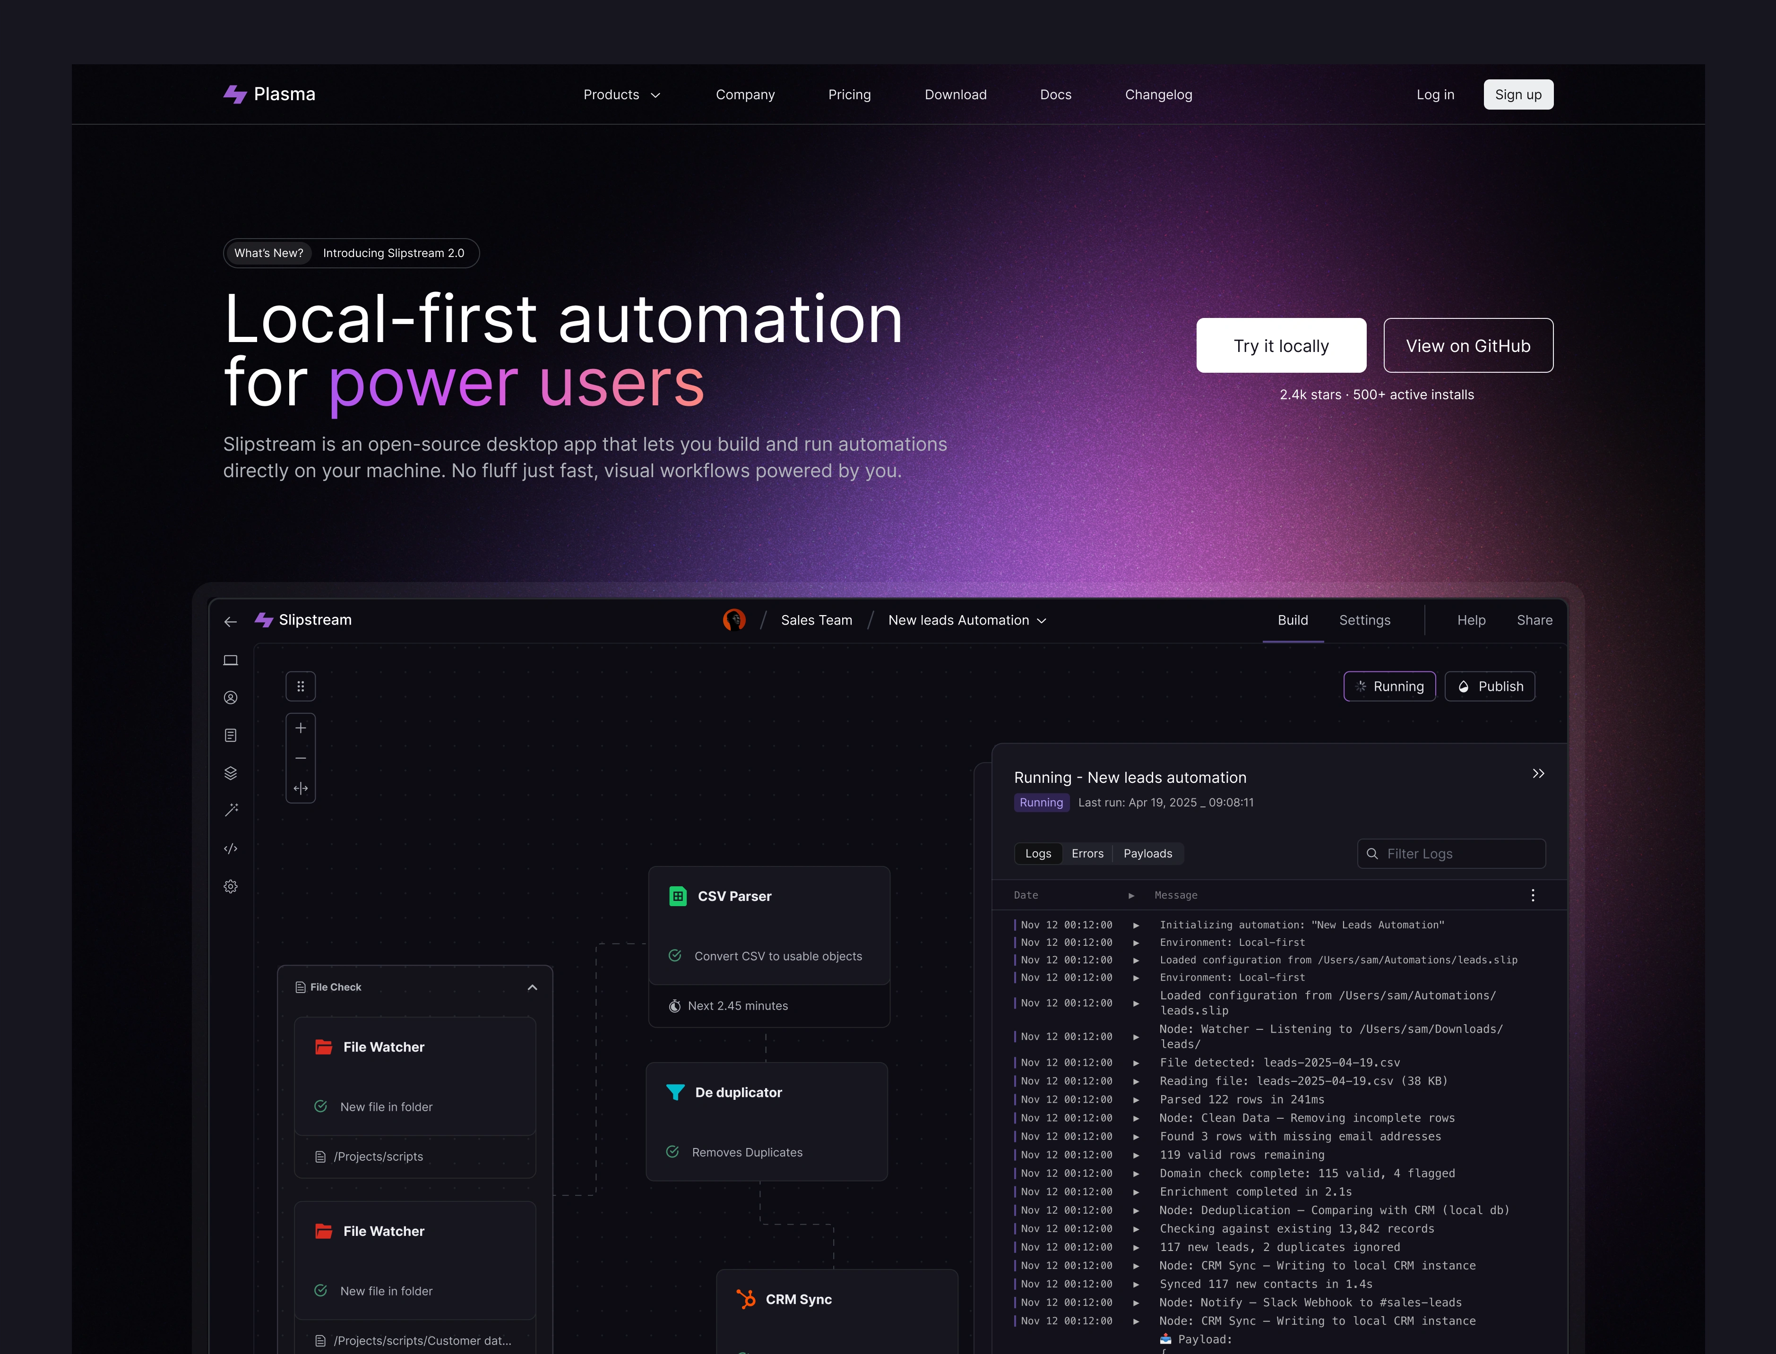Click the View on GitHub button
The image size is (1776, 1354).
click(x=1468, y=346)
